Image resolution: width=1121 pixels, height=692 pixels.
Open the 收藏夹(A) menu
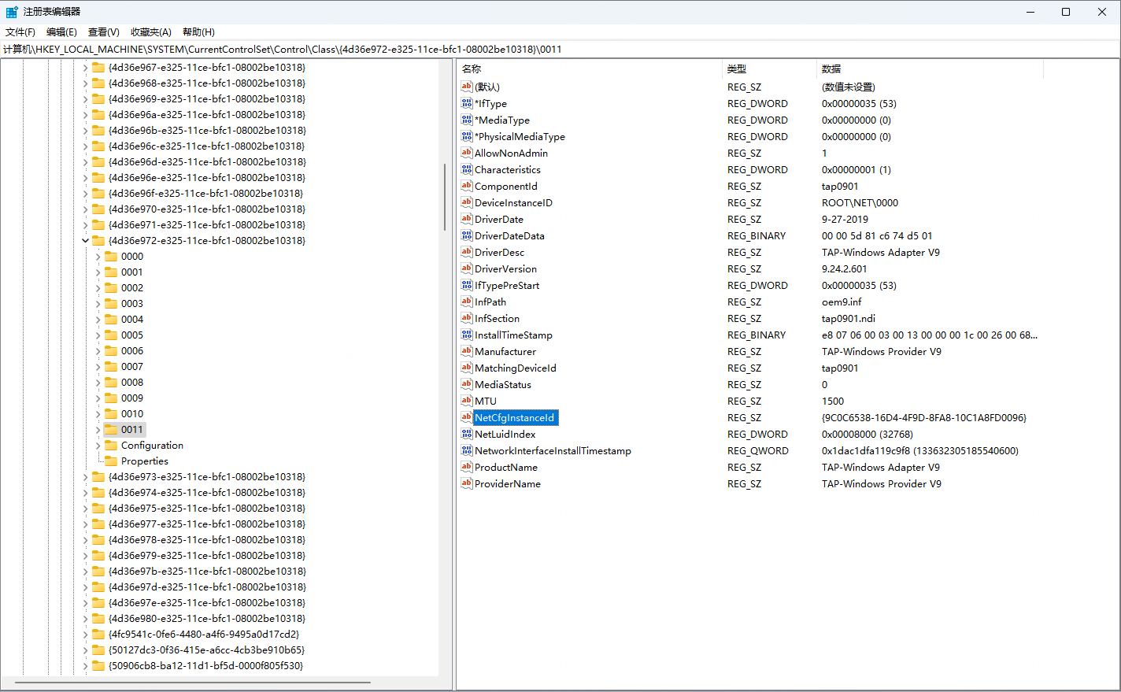(150, 32)
